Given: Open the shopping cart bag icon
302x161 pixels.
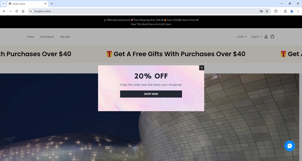Looking at the screenshot, I should coord(272,36).
